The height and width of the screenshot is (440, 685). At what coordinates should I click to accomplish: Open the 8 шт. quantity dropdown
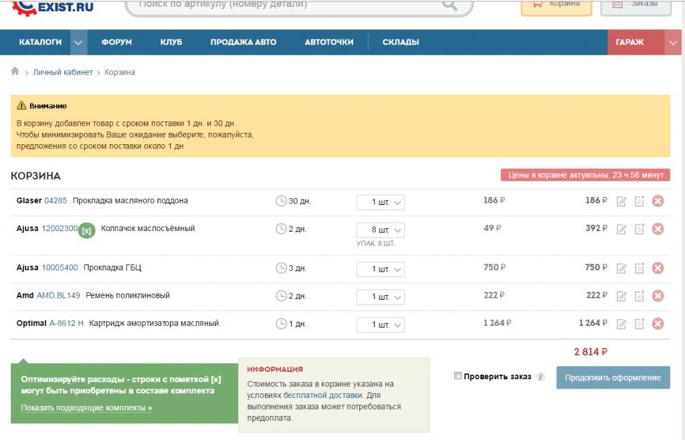coord(380,230)
